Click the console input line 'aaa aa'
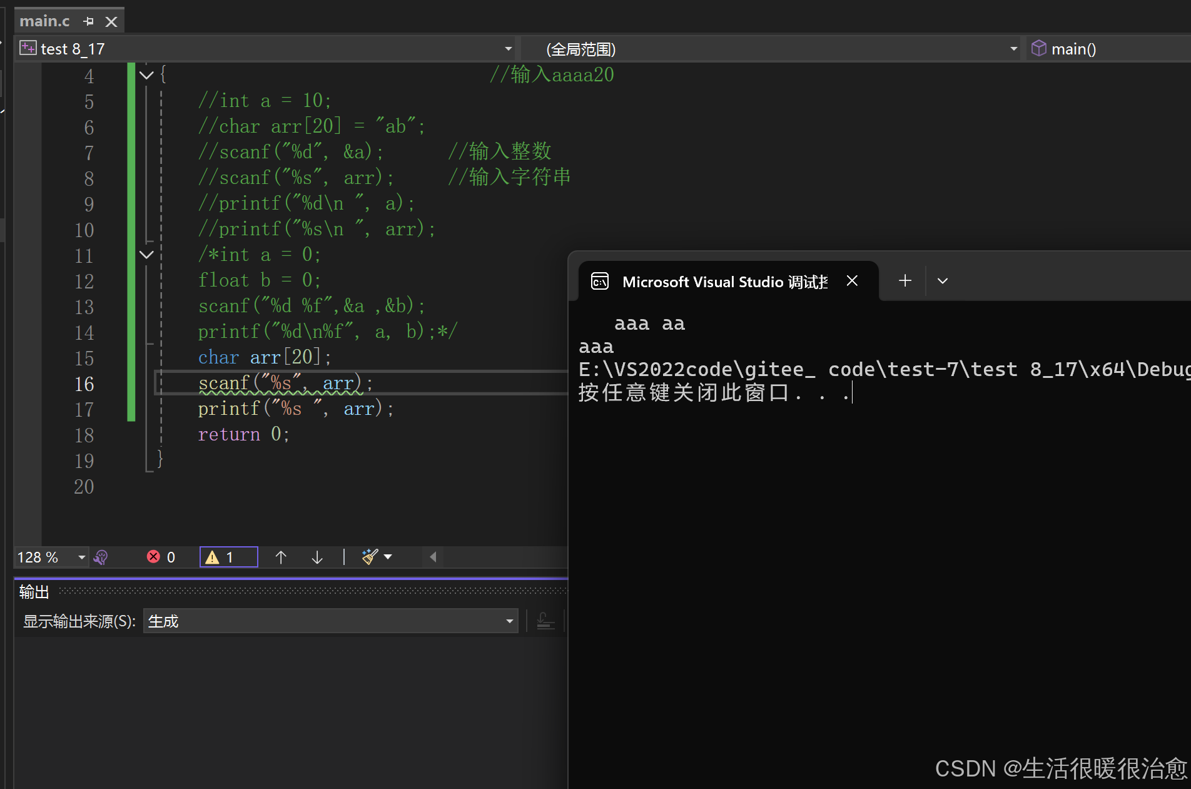Screen dimensions: 1191x789 click(x=650, y=323)
